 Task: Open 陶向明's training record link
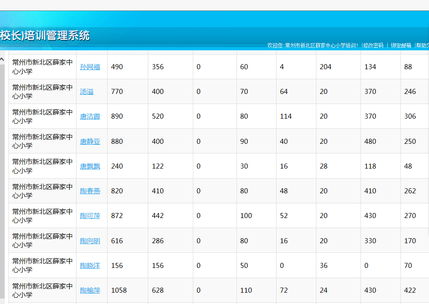90,241
